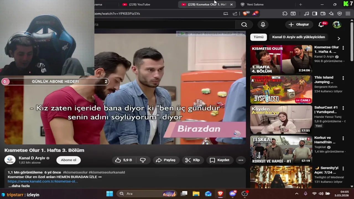
Task: Open the YouTube account avatar menu
Action: tap(337, 25)
